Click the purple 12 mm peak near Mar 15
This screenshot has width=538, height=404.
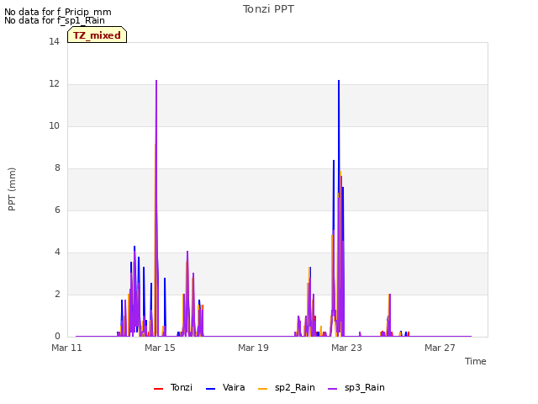coord(156,81)
